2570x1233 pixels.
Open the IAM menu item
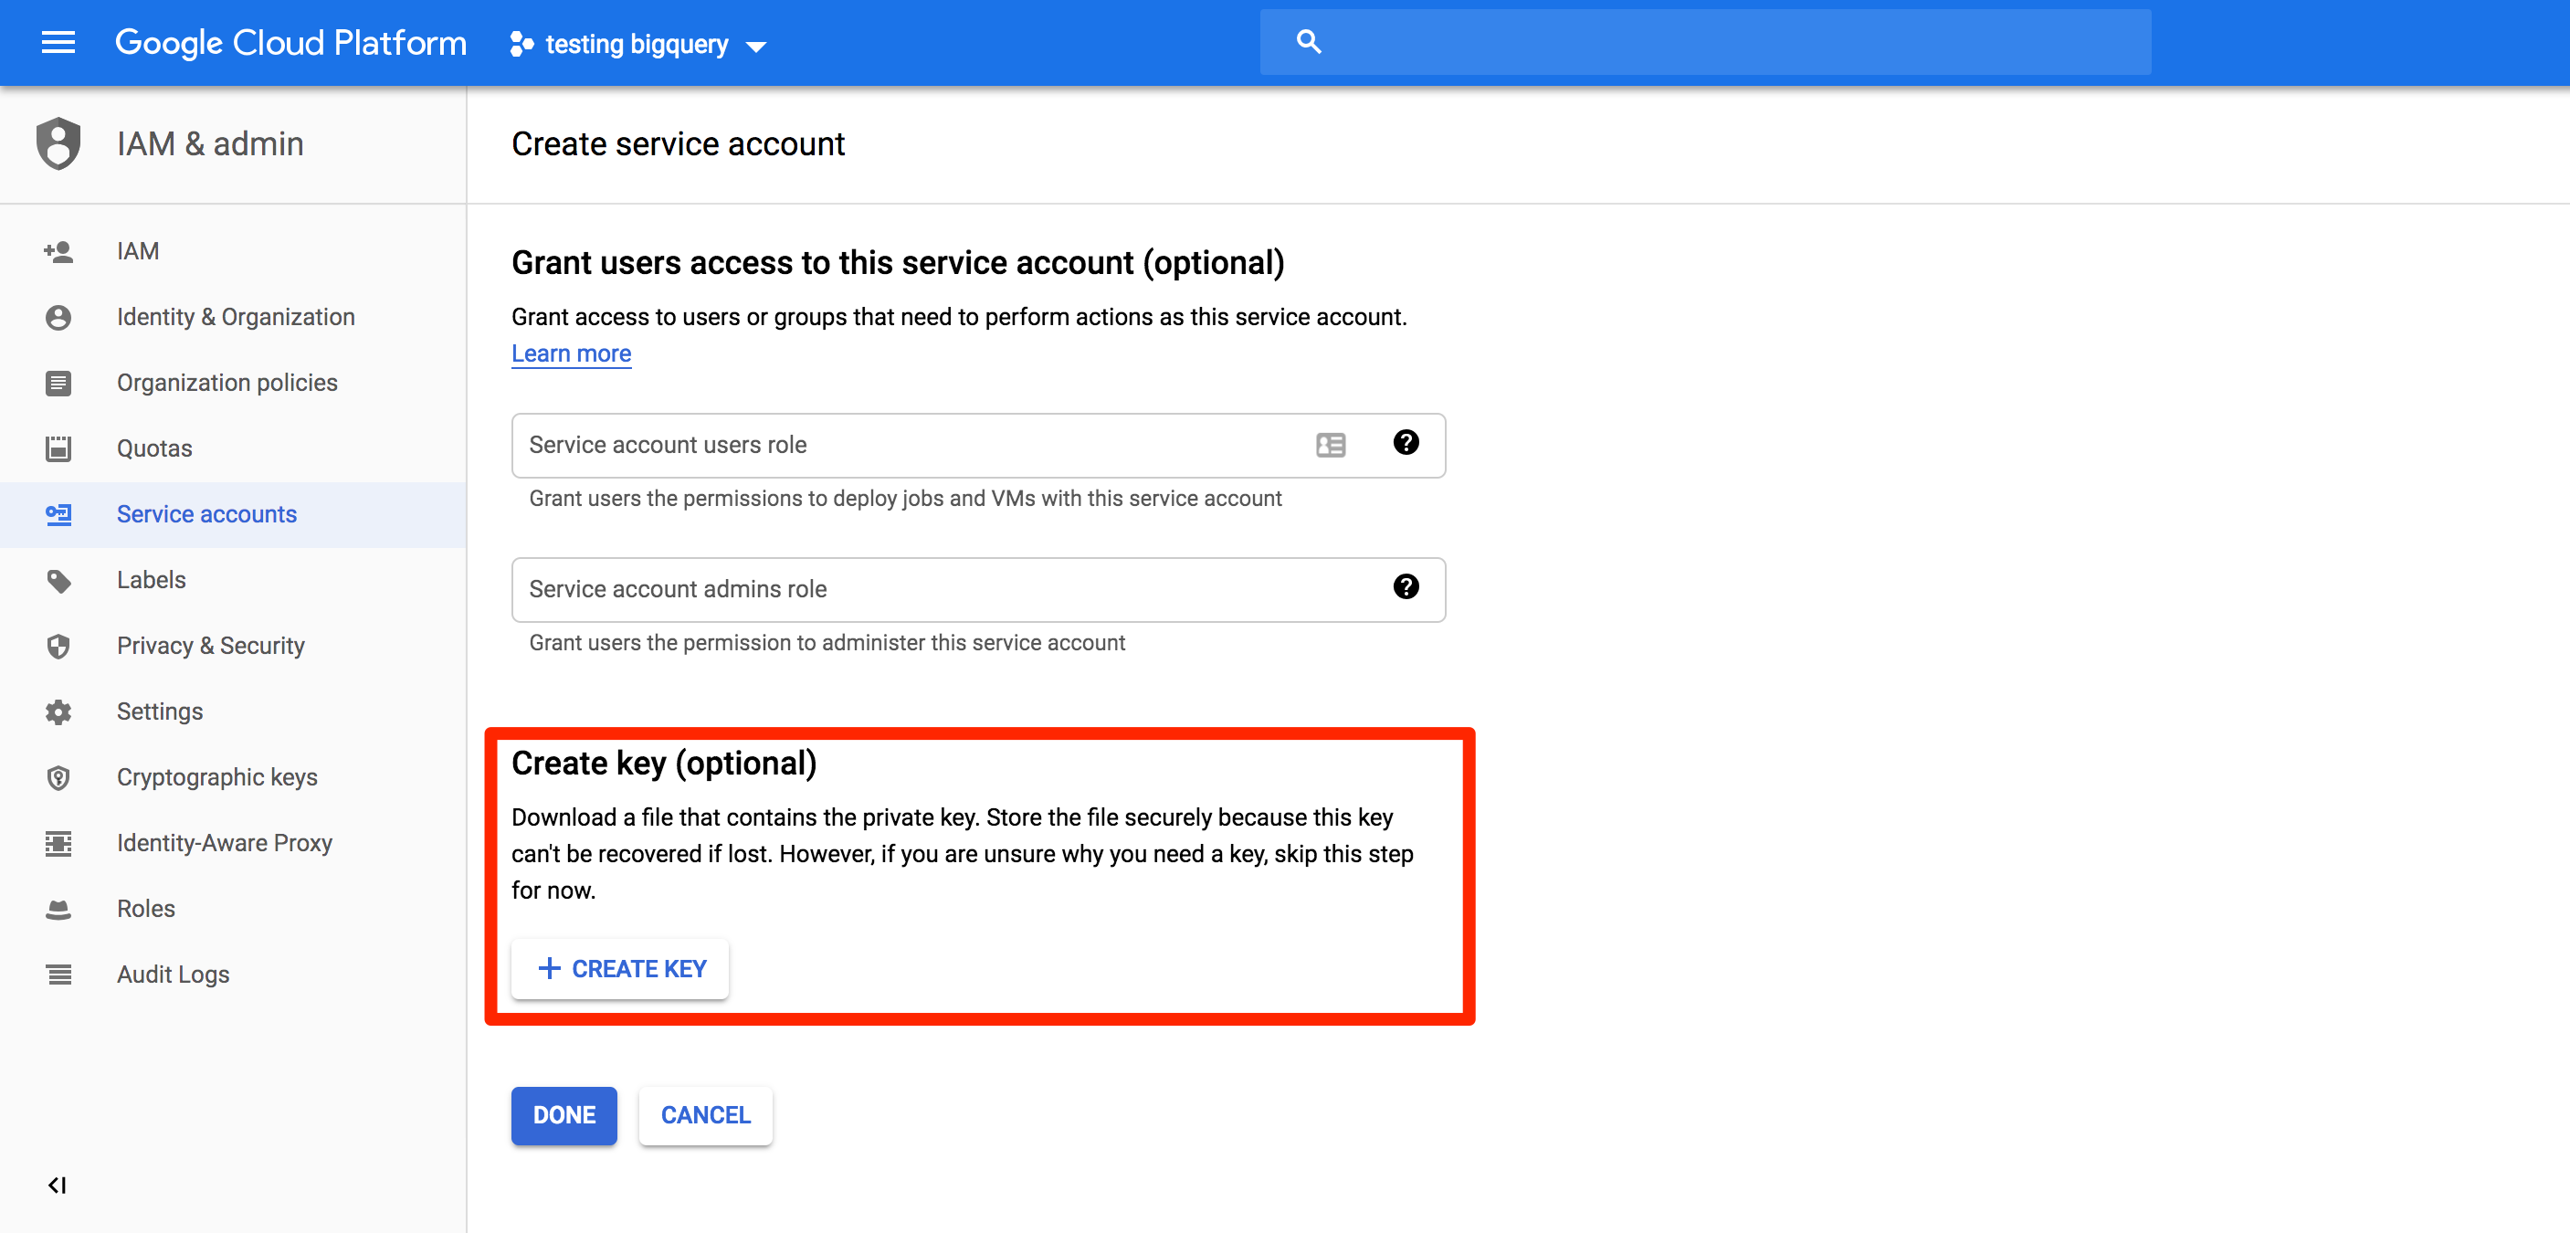coord(138,251)
